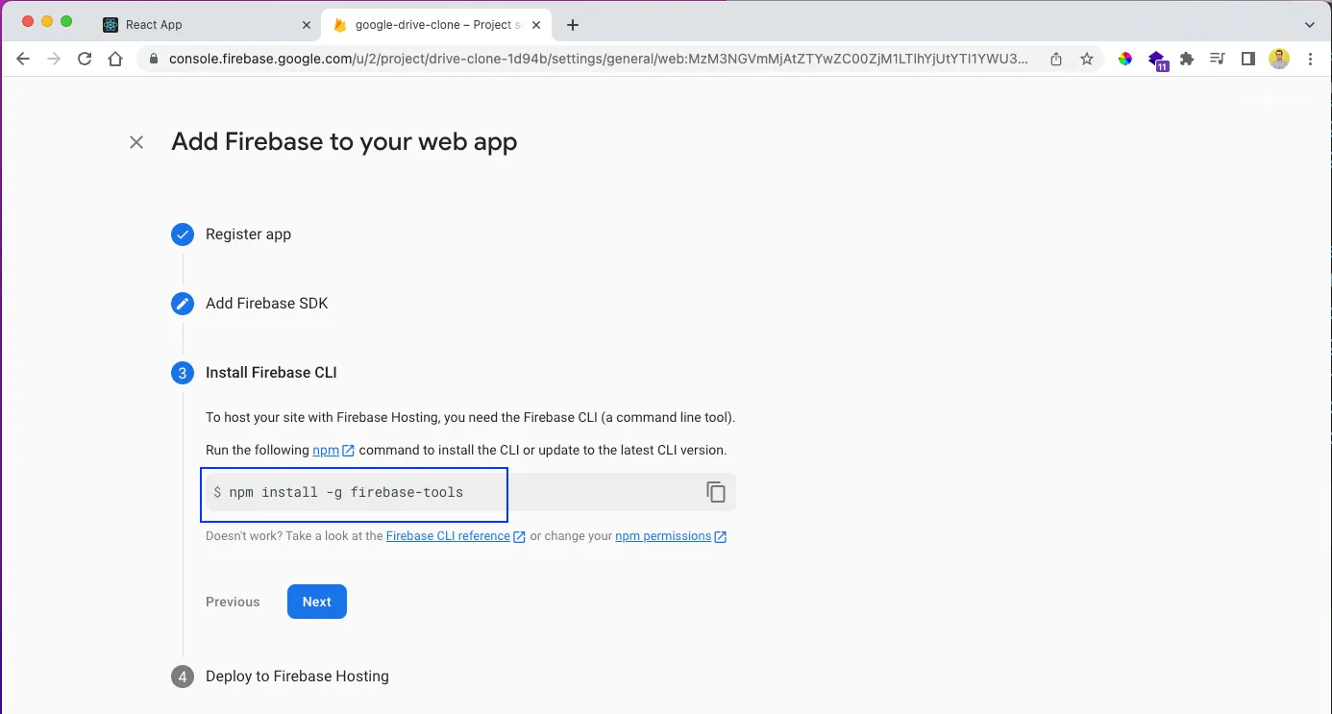This screenshot has width=1332, height=714.
Task: Open the browser home page
Action: (x=115, y=60)
